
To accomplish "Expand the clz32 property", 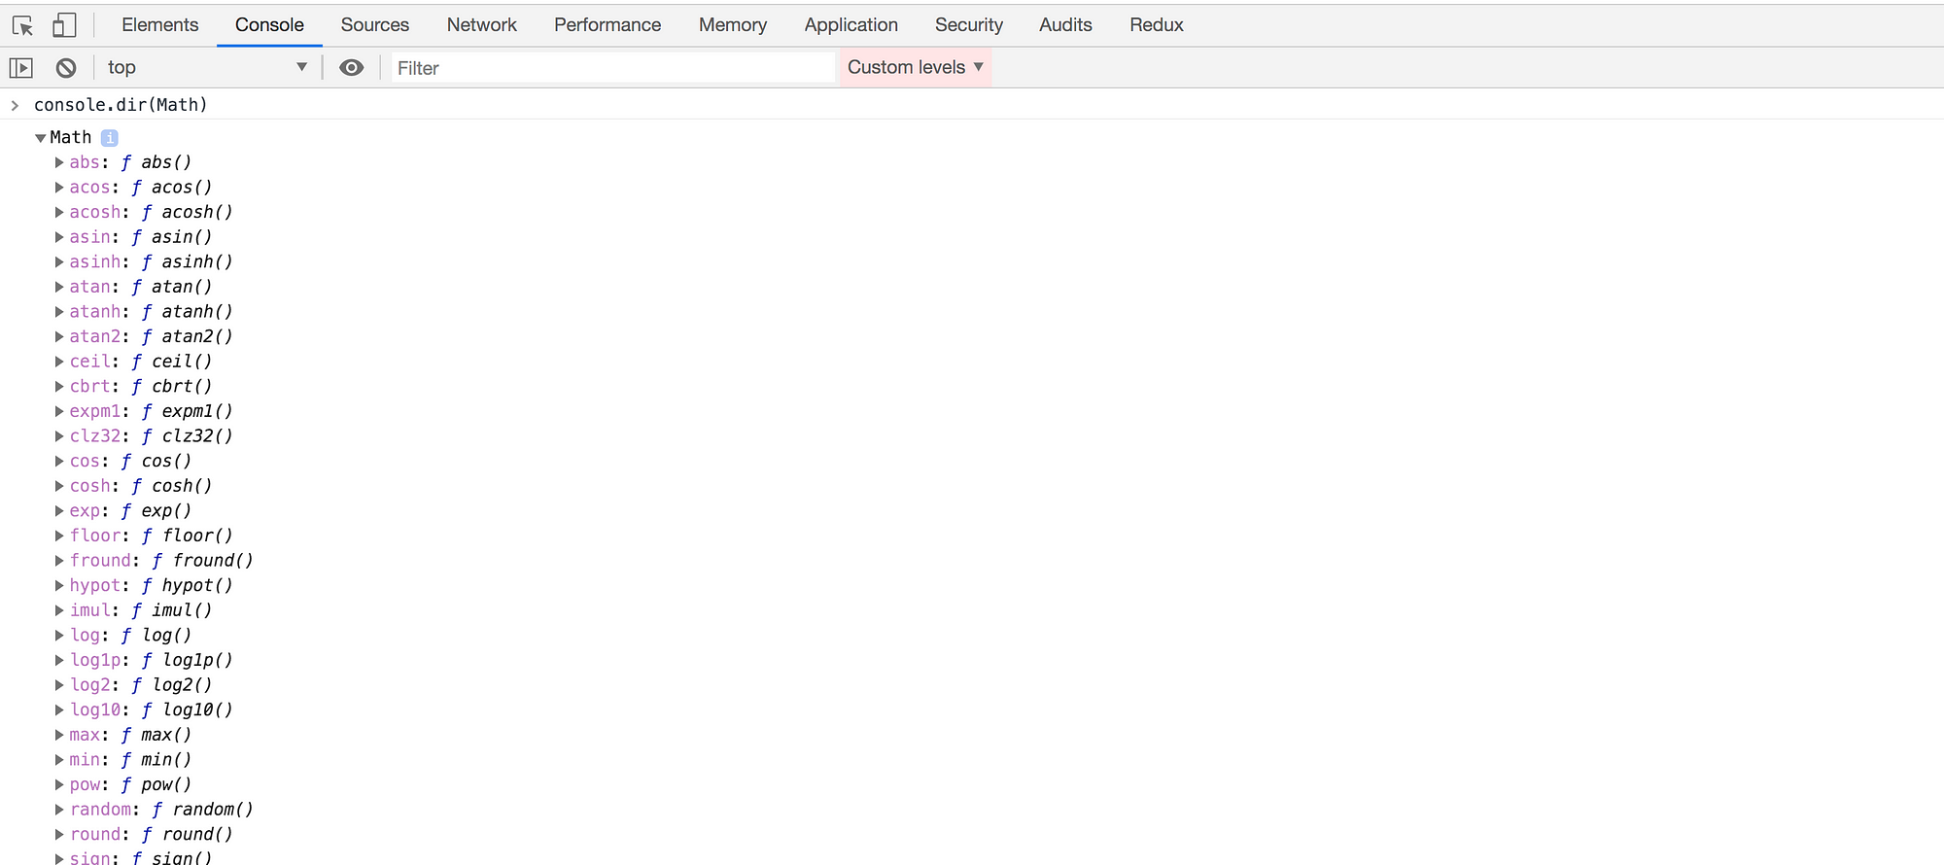I will tap(59, 436).
